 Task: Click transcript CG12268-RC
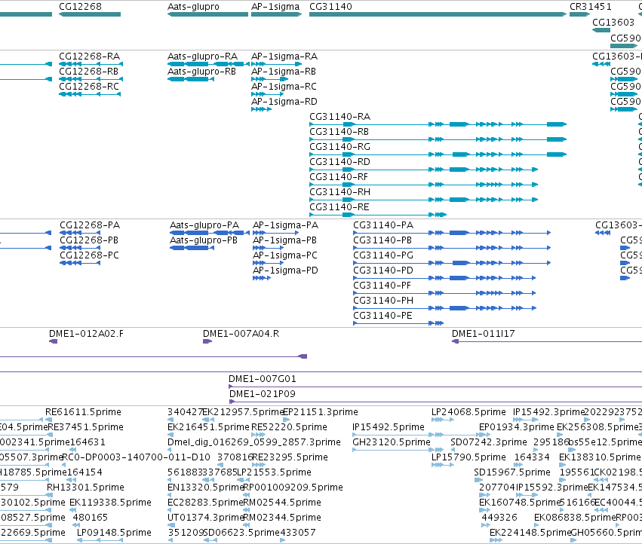pos(89,87)
